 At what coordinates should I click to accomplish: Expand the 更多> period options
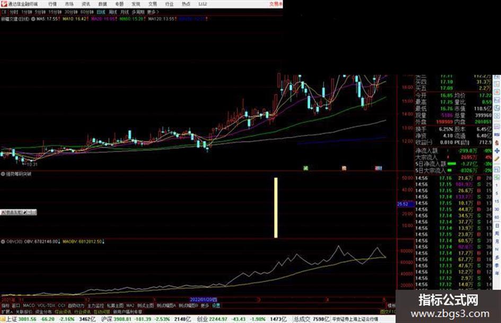coord(153,12)
